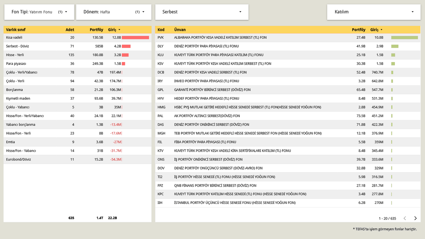Click fund code KLU
The height and width of the screenshot is (239, 425).
tap(161, 55)
